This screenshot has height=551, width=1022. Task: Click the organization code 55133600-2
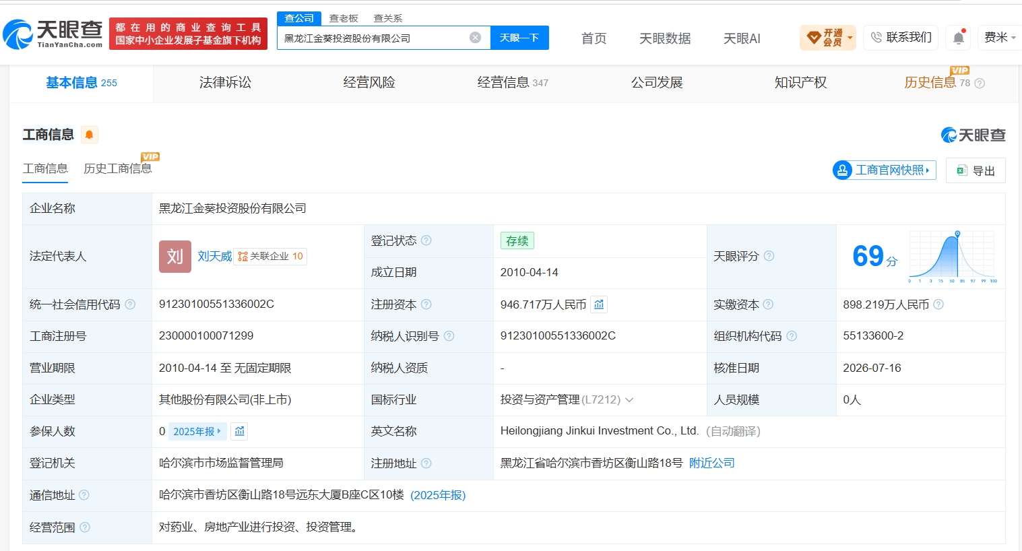[x=873, y=335]
